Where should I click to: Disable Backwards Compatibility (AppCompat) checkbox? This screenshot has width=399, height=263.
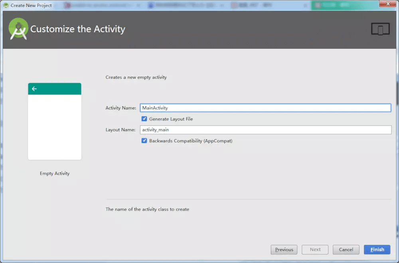coord(144,141)
